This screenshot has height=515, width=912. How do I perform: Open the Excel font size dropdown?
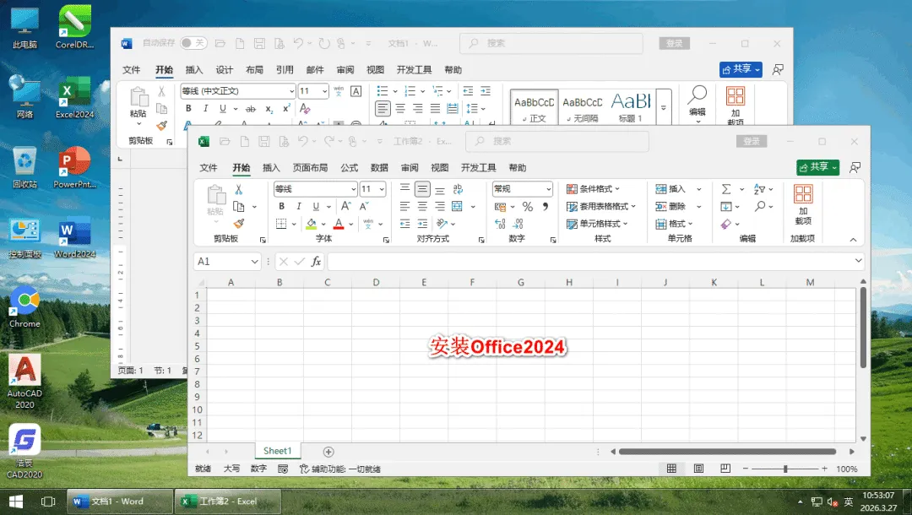tap(382, 189)
